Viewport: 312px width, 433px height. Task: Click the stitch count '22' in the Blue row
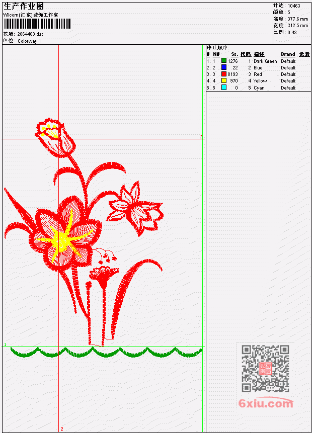235,68
